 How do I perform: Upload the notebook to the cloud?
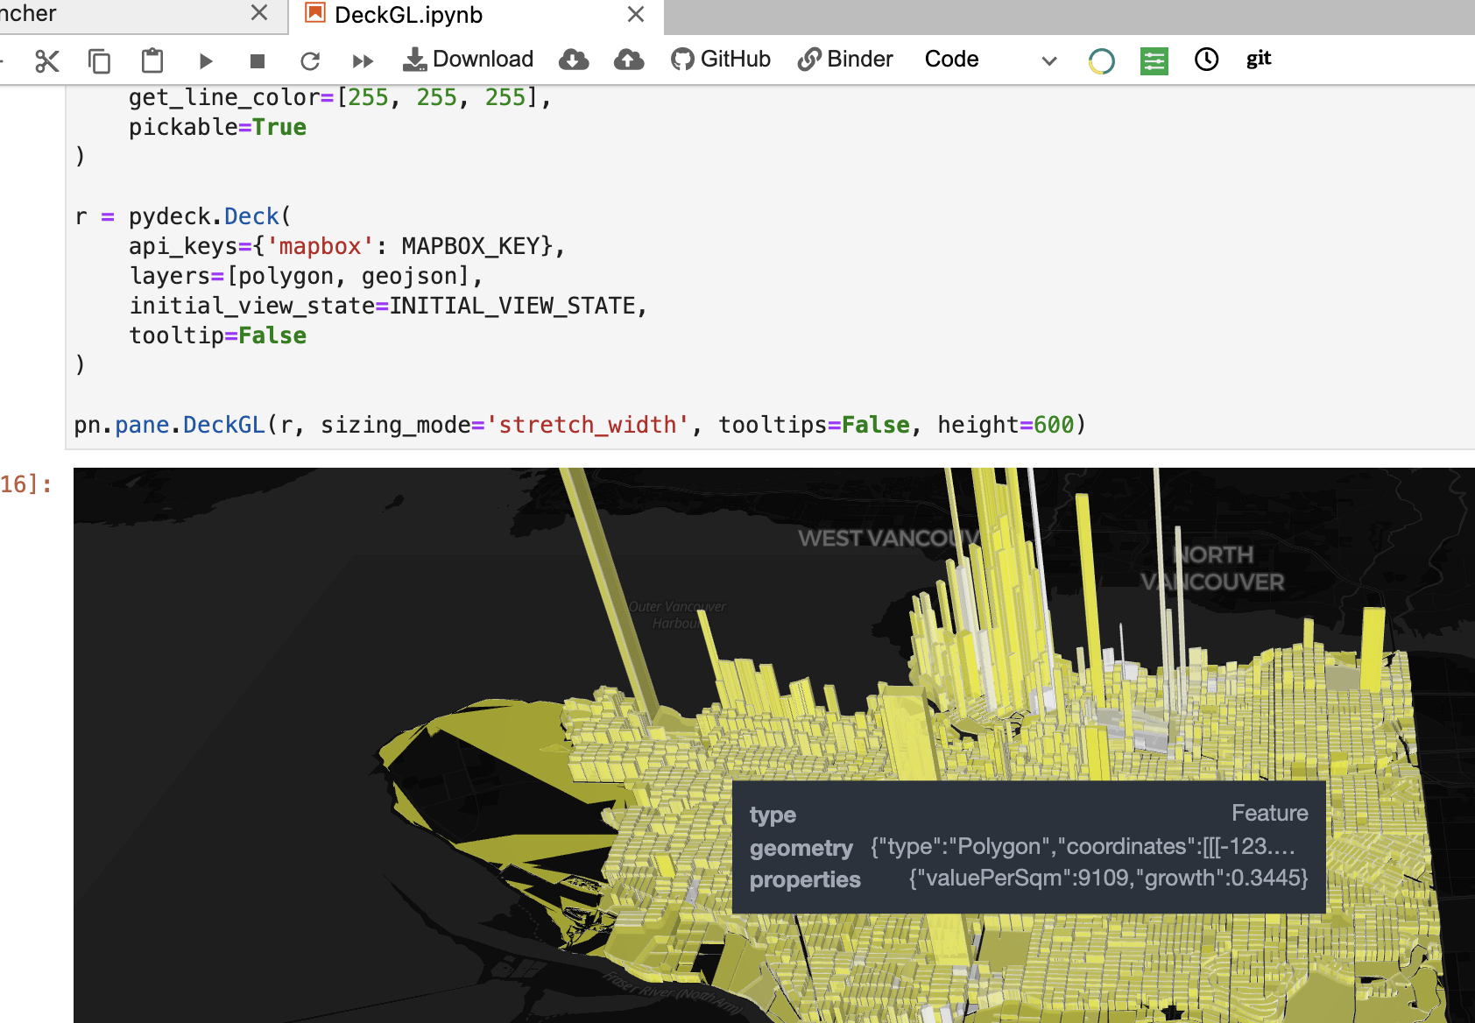[629, 60]
